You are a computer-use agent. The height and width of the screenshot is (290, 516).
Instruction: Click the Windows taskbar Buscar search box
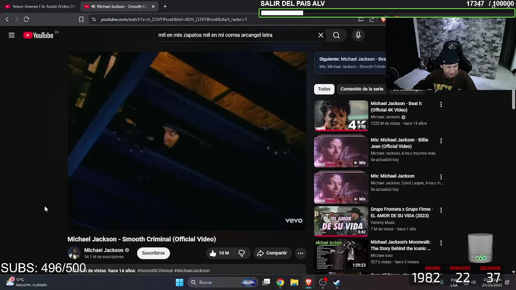[223, 282]
